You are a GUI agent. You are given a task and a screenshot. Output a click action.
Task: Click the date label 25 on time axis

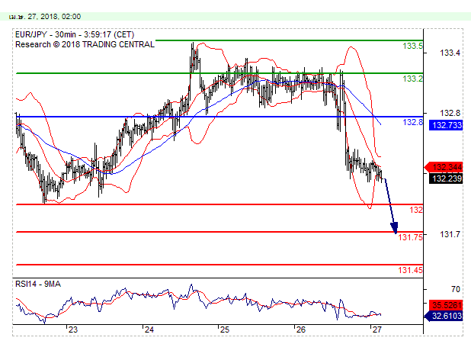coord(225,330)
